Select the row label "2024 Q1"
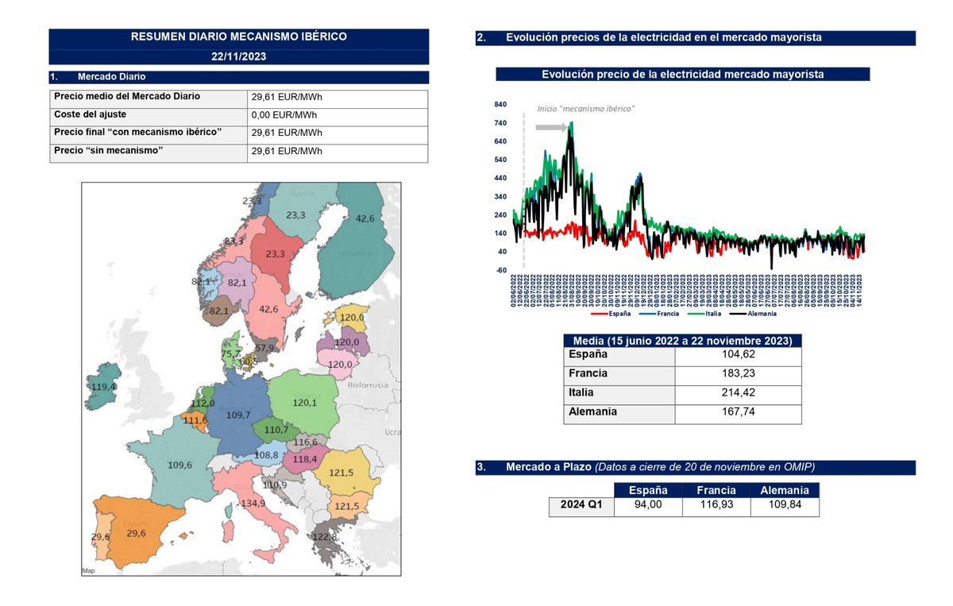 [x=581, y=506]
